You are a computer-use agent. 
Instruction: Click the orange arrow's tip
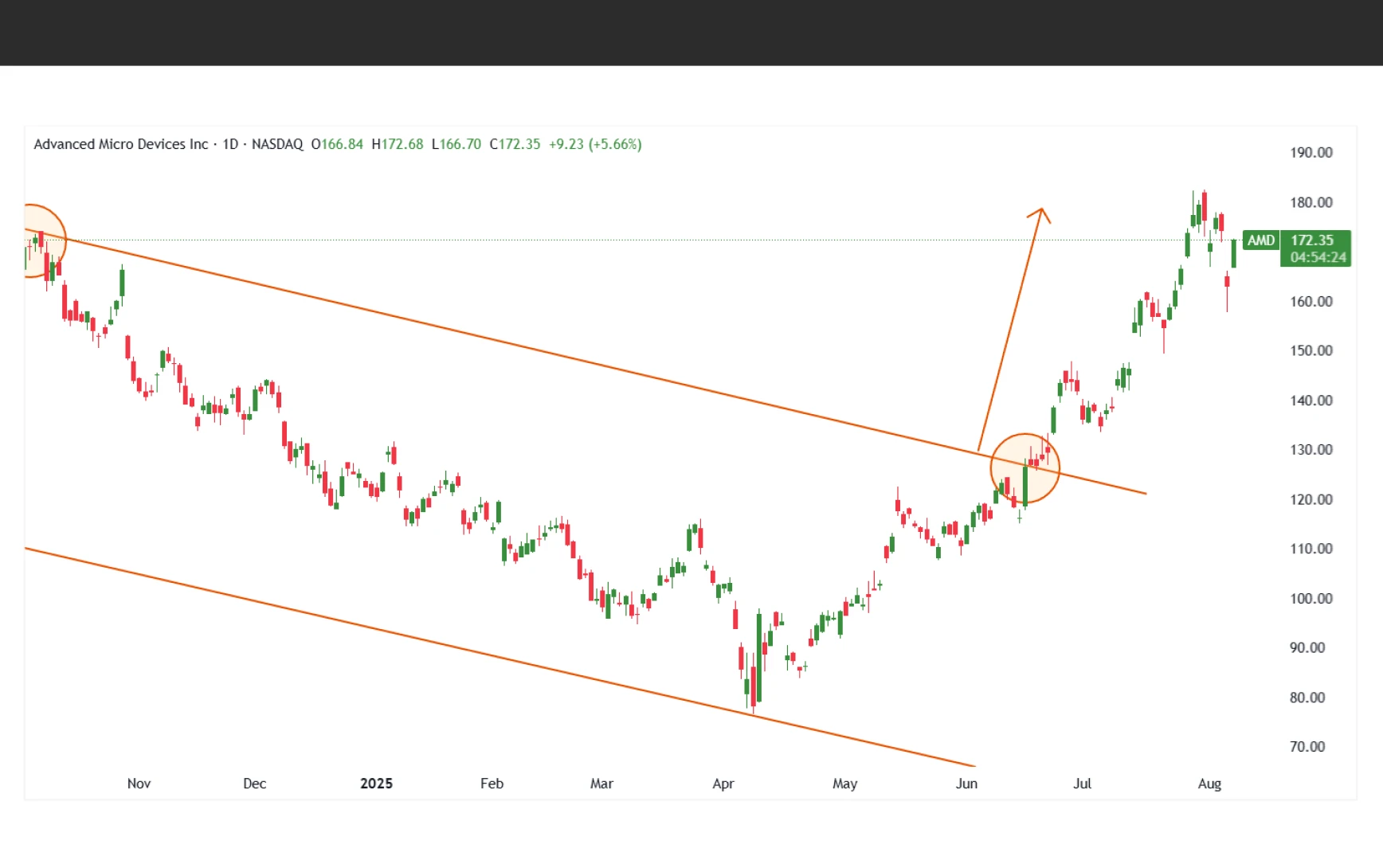point(1041,210)
